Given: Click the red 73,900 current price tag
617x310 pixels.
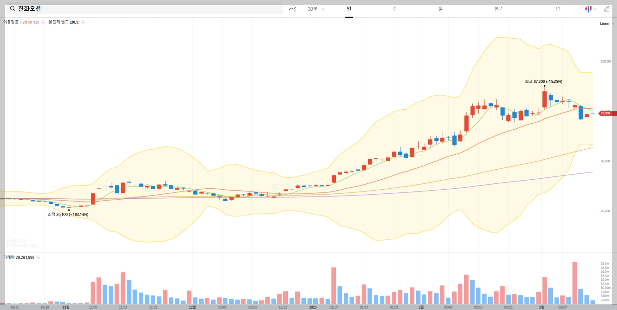Looking at the screenshot, I should point(608,113).
